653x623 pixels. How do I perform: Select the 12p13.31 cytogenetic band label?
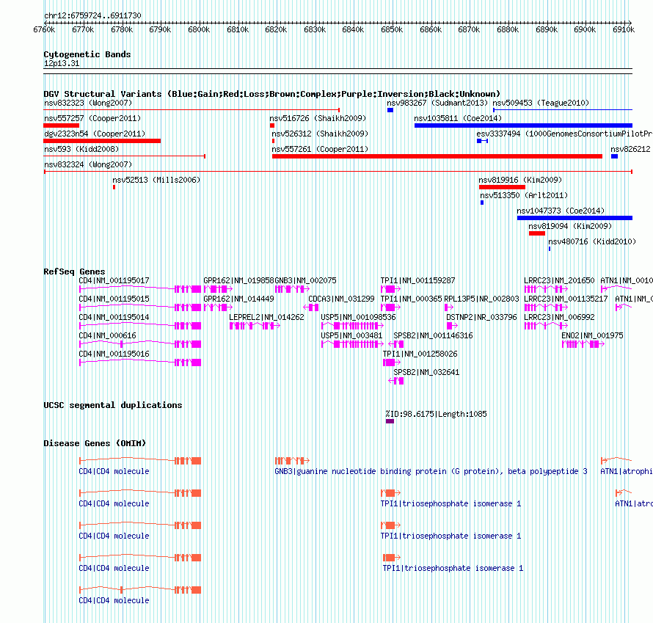click(x=61, y=63)
